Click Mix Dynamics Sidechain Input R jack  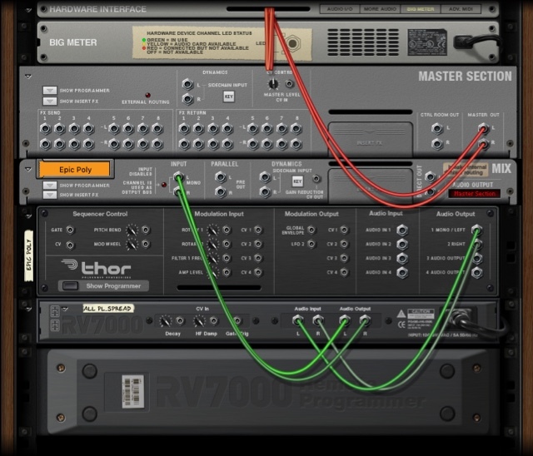tap(265, 192)
